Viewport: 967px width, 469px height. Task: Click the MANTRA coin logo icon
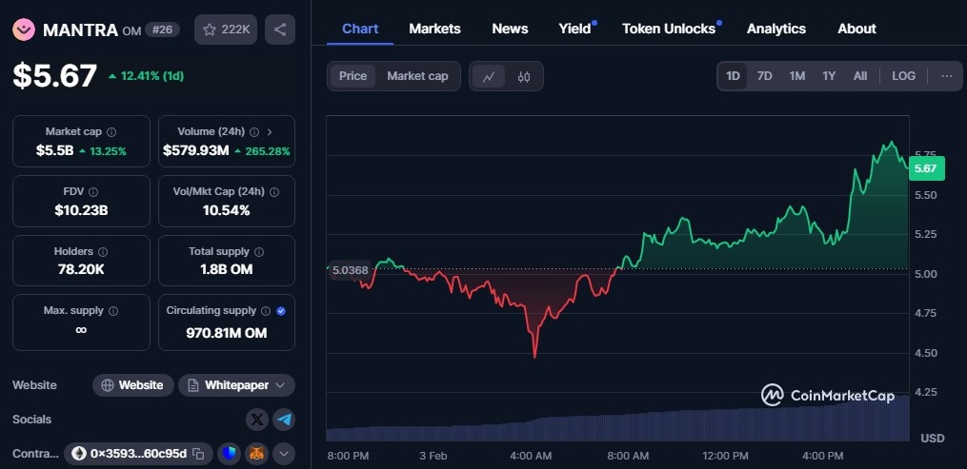[x=24, y=29]
